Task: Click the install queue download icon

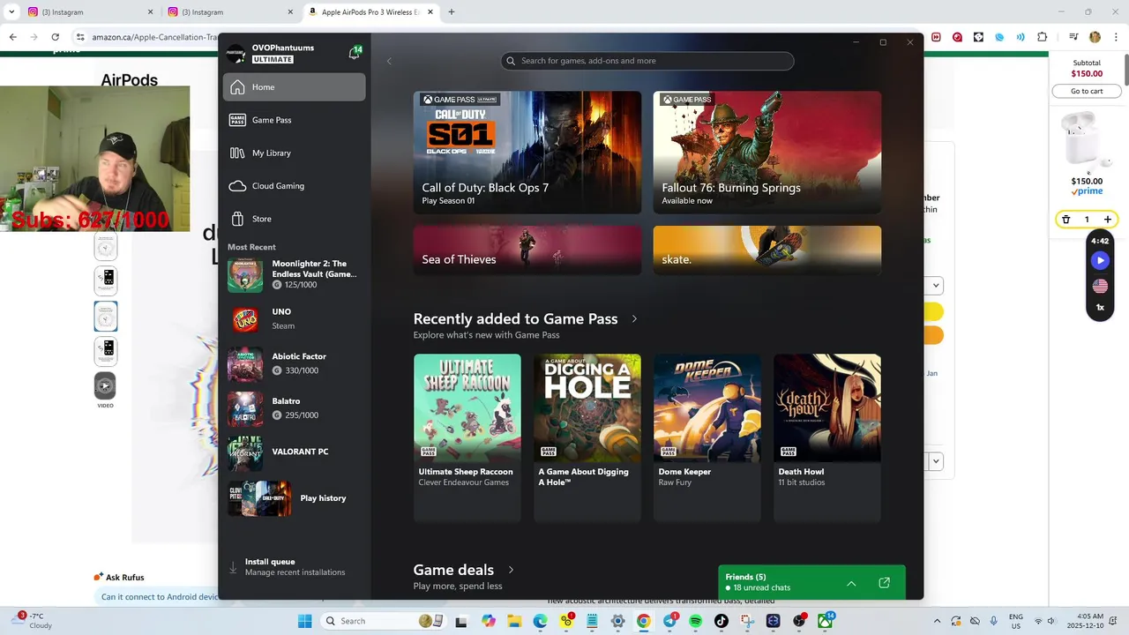Action: coord(234,567)
